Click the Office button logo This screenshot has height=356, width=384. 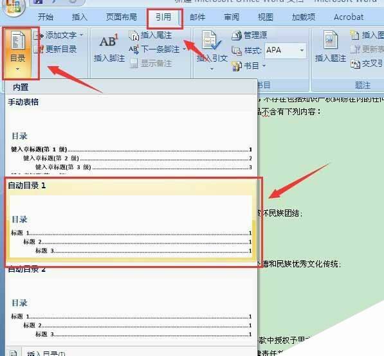pyautogui.click(x=14, y=6)
